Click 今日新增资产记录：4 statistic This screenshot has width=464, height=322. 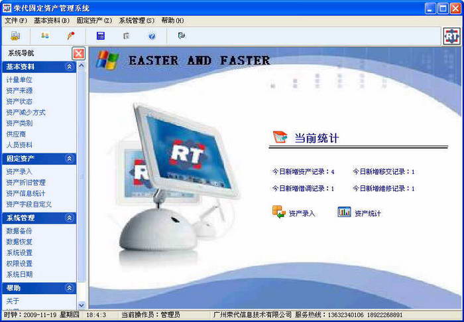point(304,171)
